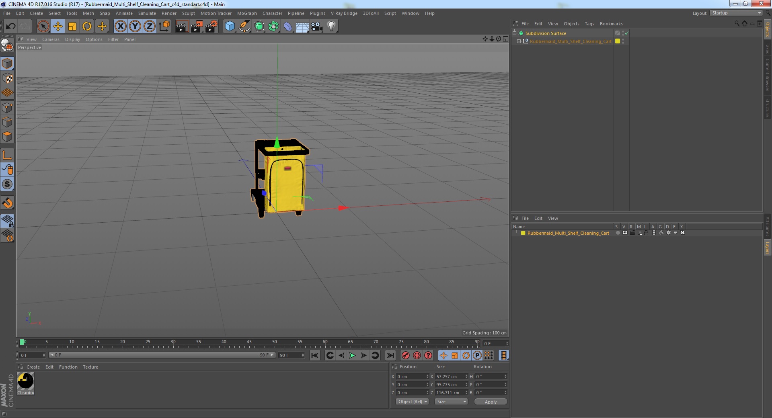Toggle Enable Snap magnet icon
Screen dimensions: 772x418
[x=7, y=203]
